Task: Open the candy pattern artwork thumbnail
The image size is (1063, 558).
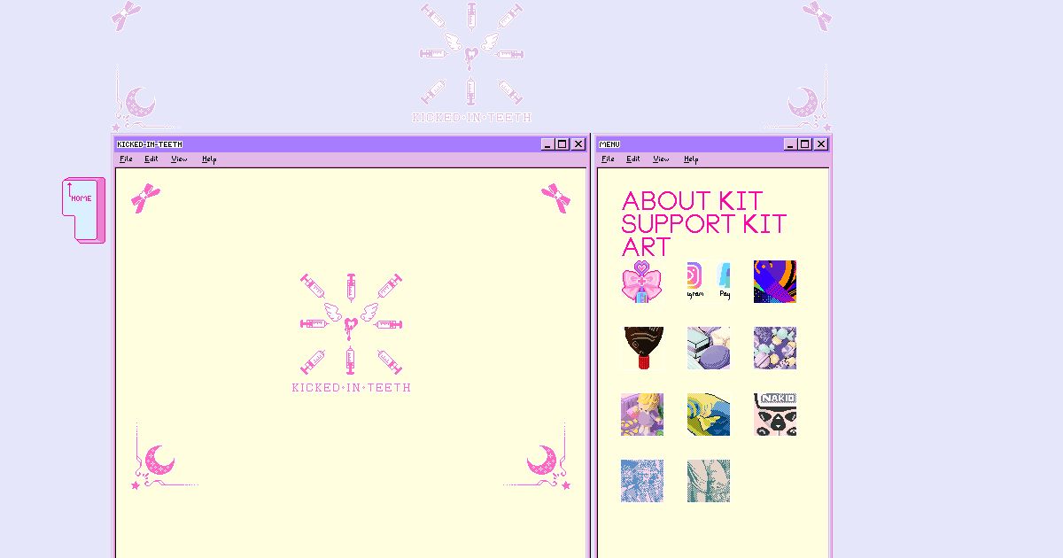Action: pos(775,347)
